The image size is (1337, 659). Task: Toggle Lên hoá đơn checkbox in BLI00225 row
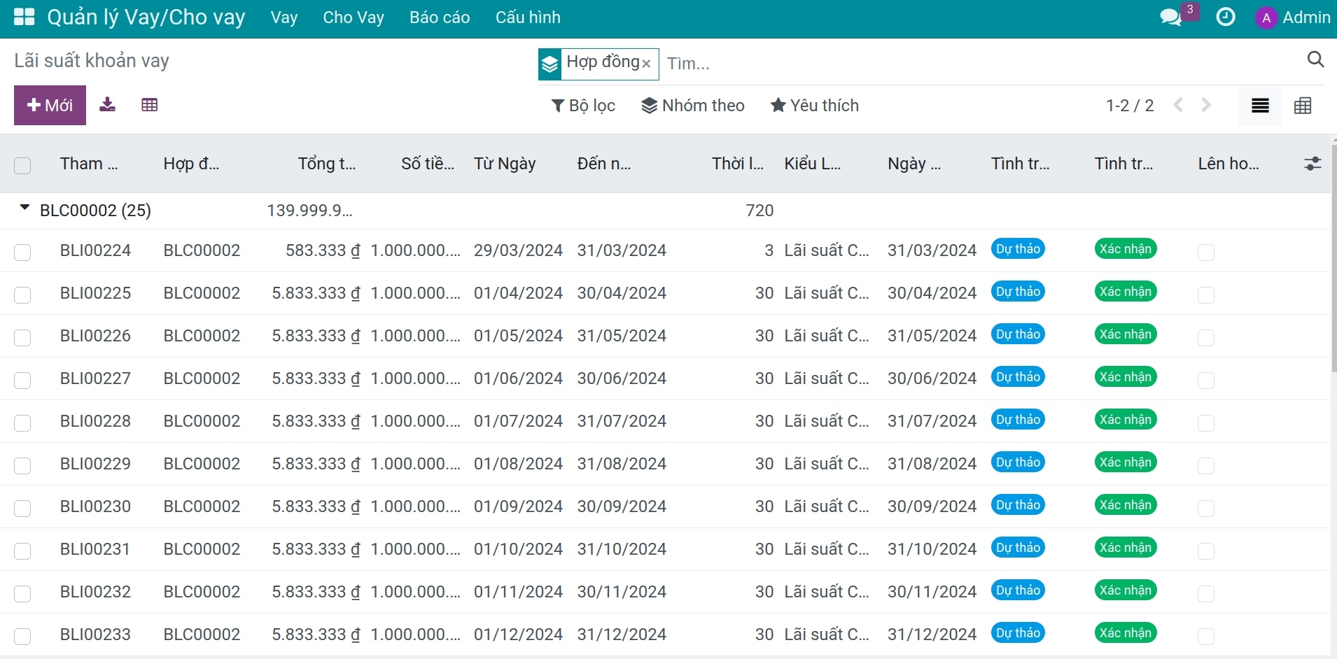[1206, 295]
